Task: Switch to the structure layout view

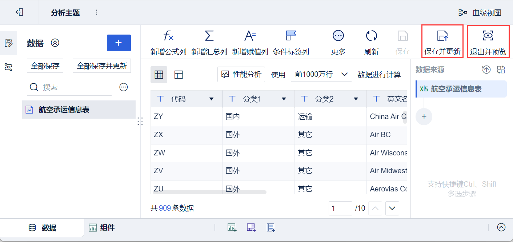Action: 179,75
